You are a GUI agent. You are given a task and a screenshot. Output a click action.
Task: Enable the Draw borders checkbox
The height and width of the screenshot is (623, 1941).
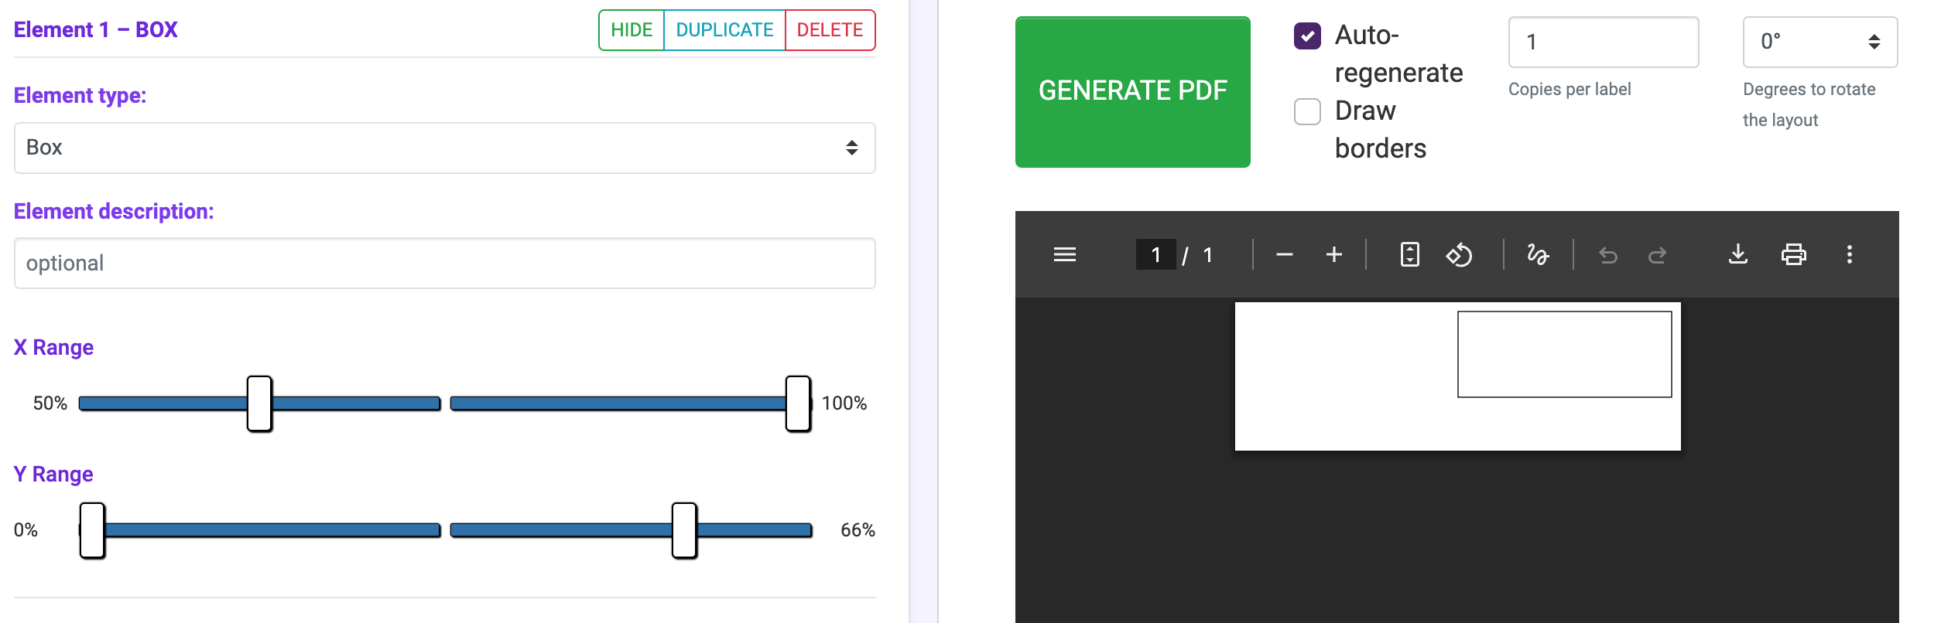(x=1308, y=111)
